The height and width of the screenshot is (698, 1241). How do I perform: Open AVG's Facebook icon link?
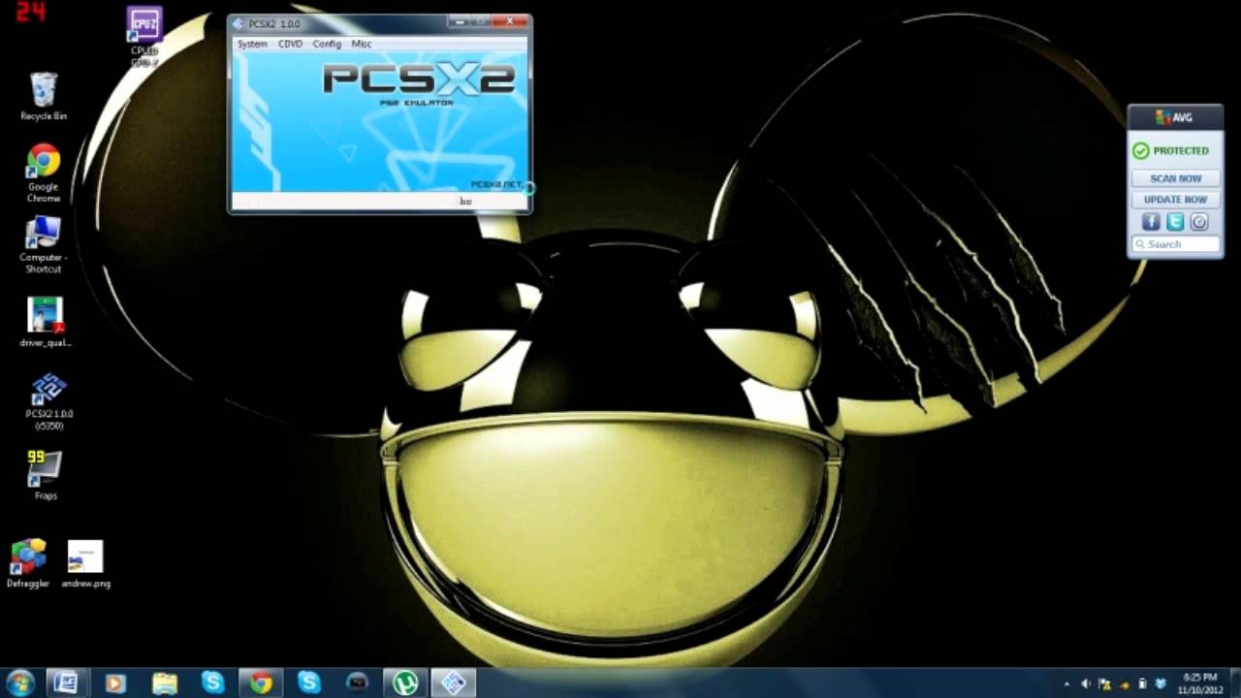pos(1151,222)
